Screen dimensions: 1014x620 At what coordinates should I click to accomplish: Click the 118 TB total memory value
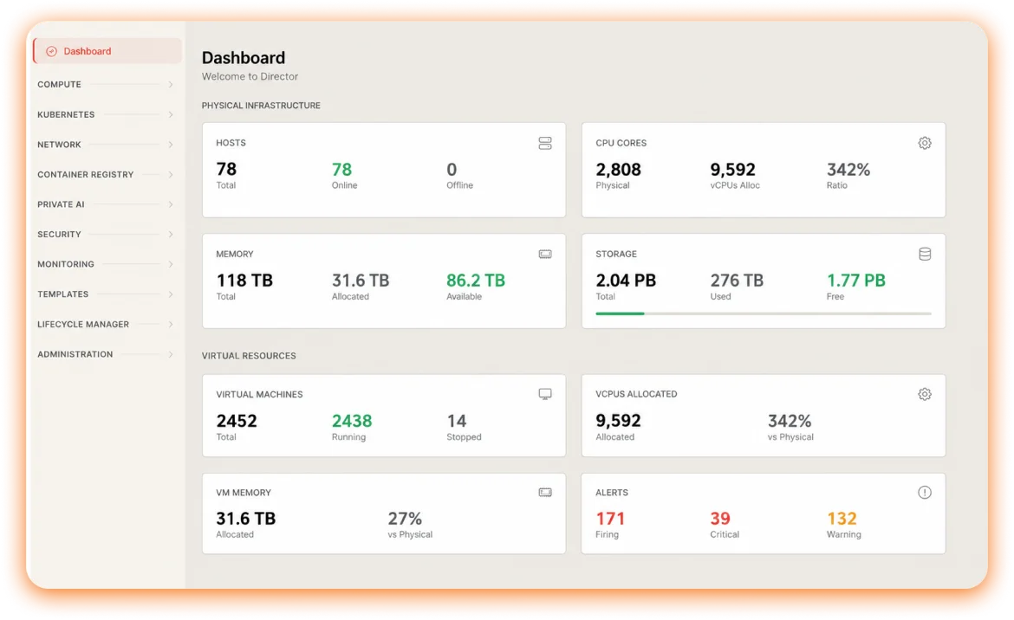click(x=244, y=281)
